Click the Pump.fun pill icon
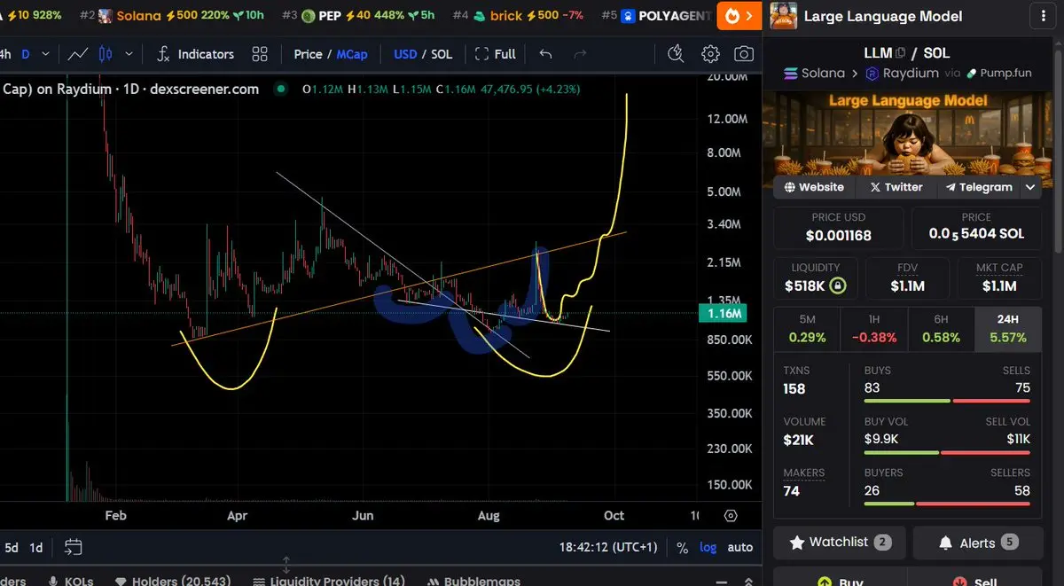 (x=972, y=74)
